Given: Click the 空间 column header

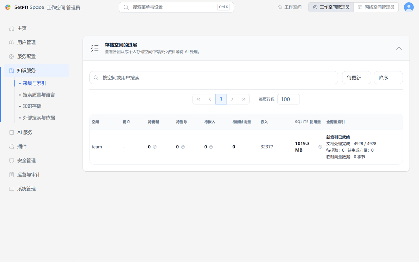Looking at the screenshot, I should (95, 122).
